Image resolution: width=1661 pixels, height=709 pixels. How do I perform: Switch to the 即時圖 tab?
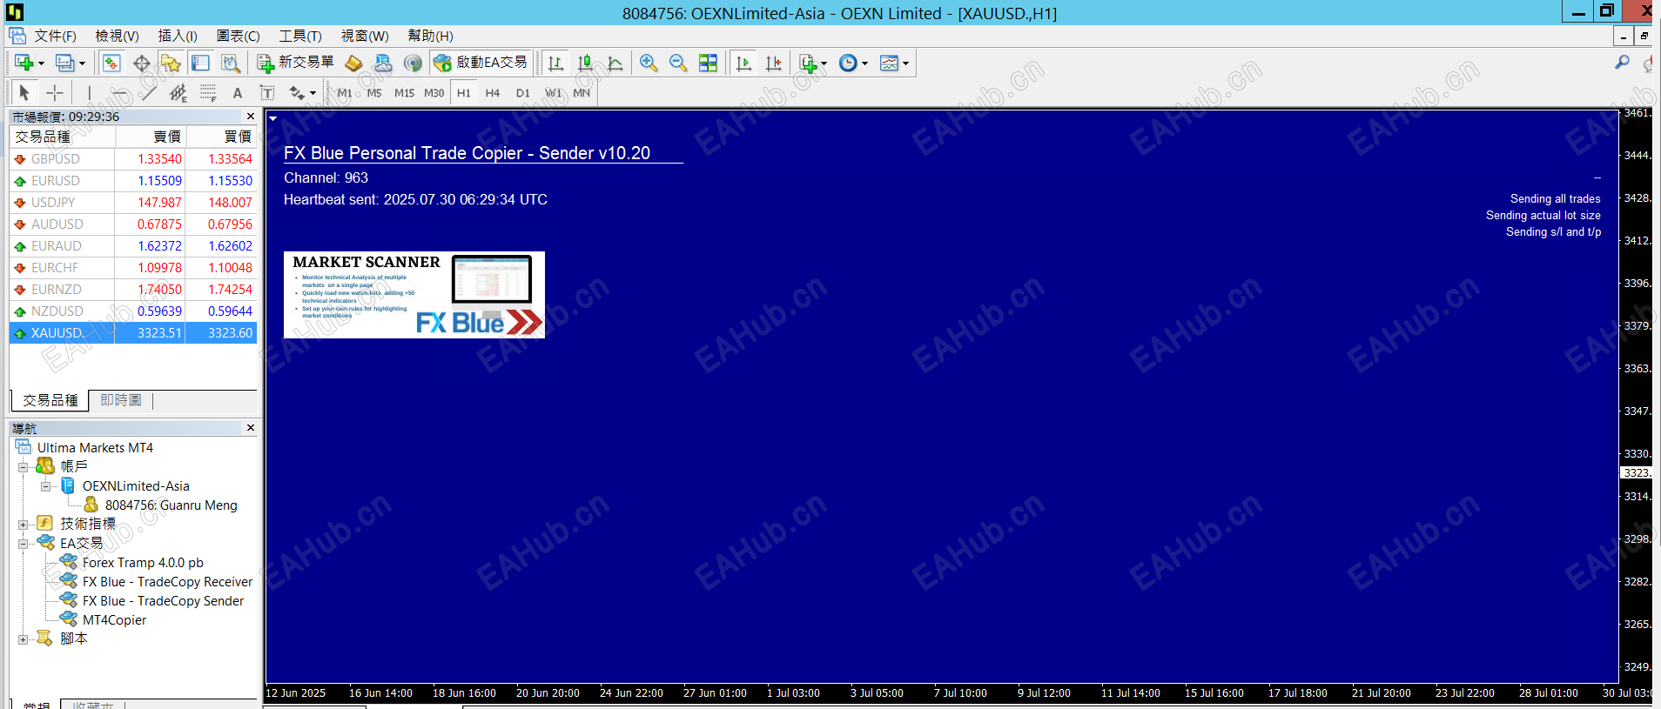pyautogui.click(x=121, y=400)
